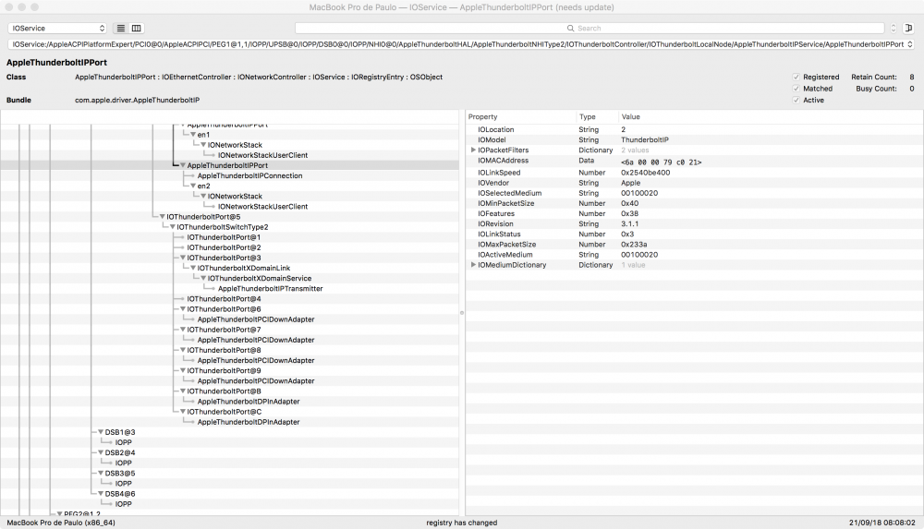Screen dimensions: 924x529
Task: Select AppleThunderboltPCIDownAdapter under Port@7
Action: (256, 340)
